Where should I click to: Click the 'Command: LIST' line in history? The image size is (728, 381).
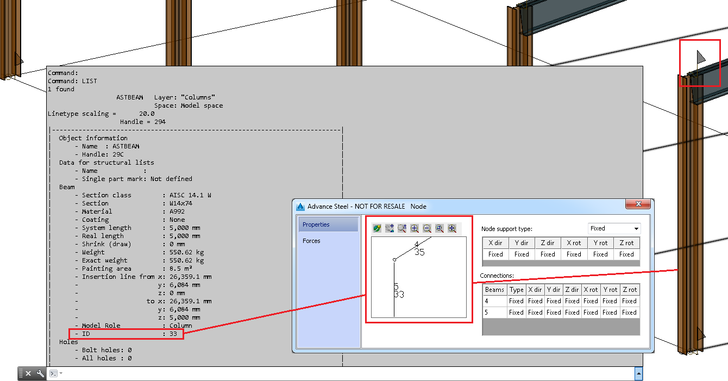pyautogui.click(x=72, y=81)
